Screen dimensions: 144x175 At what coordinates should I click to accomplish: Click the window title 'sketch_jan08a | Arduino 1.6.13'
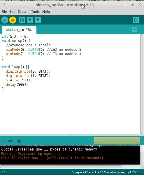[x=65, y=5]
